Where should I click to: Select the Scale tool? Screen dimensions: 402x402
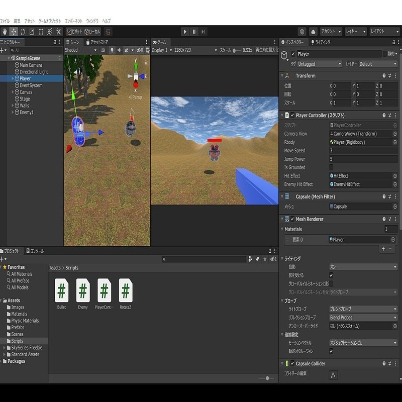pyautogui.click(x=32, y=32)
